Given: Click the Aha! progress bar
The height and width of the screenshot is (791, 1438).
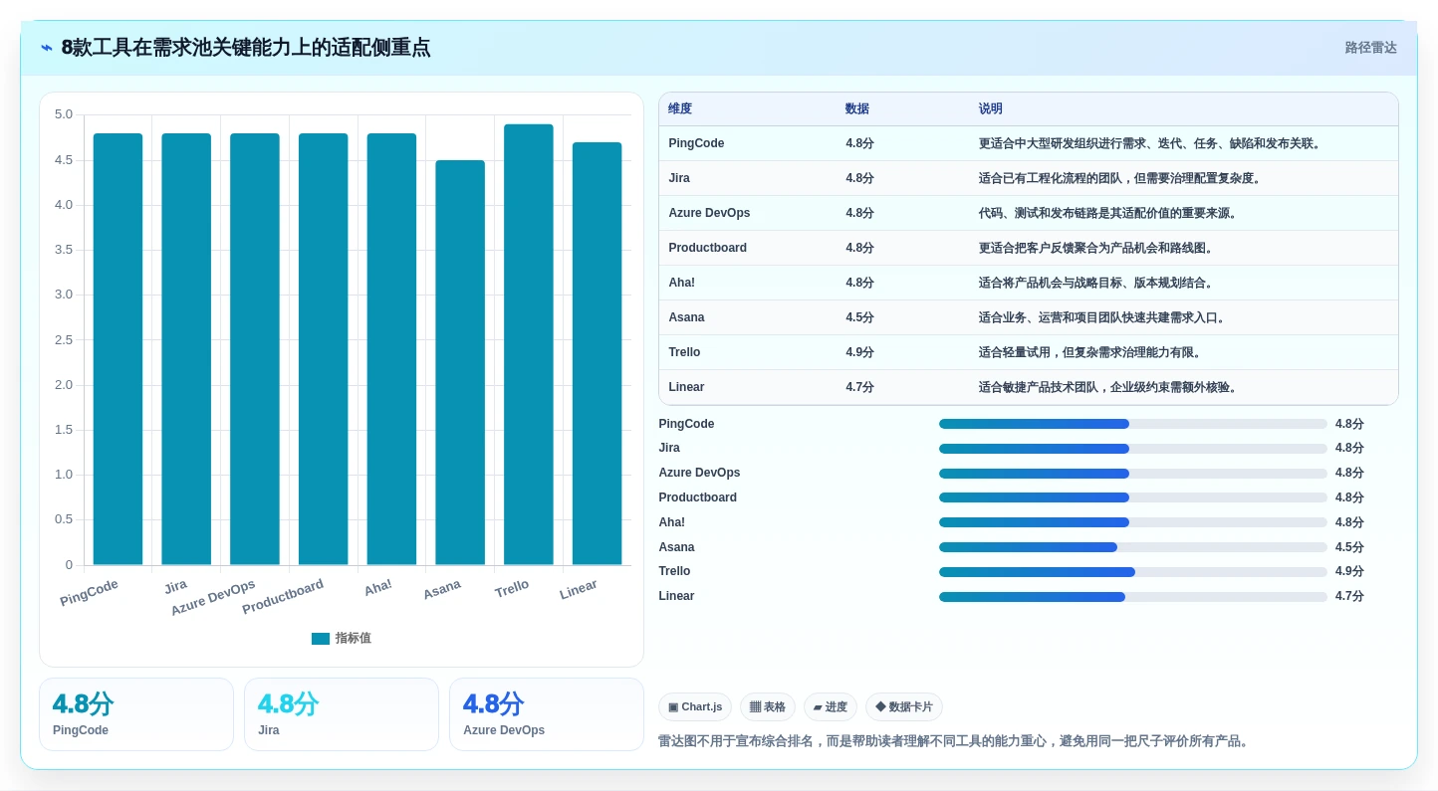Looking at the screenshot, I should click(x=1133, y=522).
